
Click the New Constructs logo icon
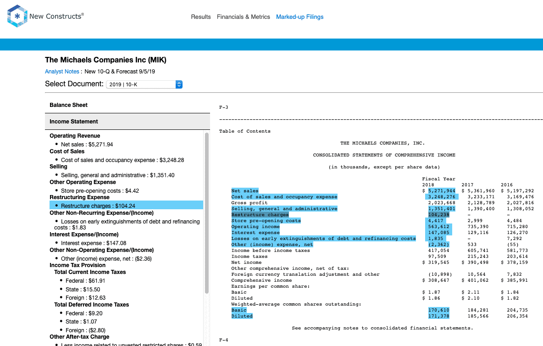click(x=17, y=16)
